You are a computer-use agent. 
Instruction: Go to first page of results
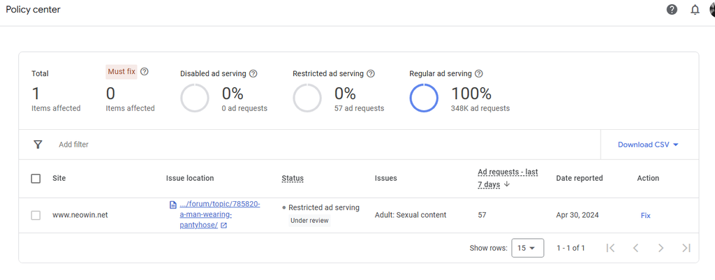(610, 248)
